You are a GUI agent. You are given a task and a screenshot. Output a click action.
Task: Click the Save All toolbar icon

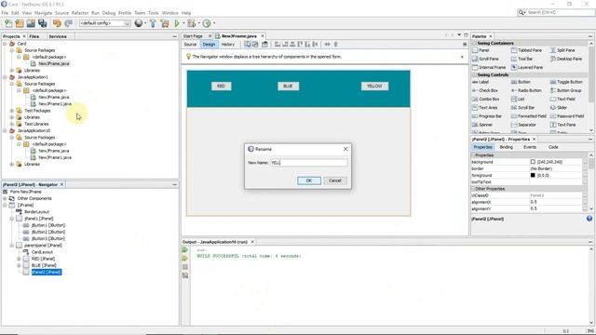(x=42, y=23)
